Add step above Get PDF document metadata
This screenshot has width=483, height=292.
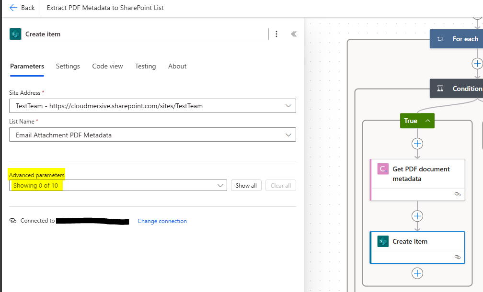(417, 144)
